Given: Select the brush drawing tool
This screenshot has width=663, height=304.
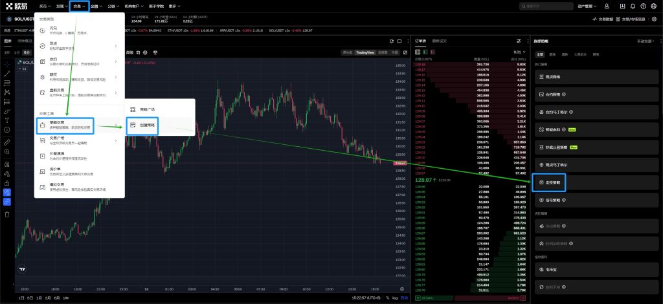Looking at the screenshot, I should 6,111.
